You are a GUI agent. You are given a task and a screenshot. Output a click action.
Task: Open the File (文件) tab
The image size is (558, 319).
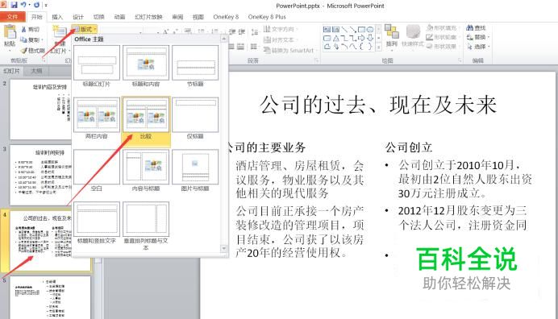pos(12,17)
